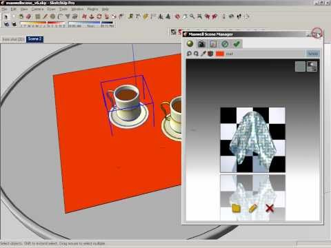The image size is (331, 248).
Task: Select the Line pencil tool
Action: (46, 17)
